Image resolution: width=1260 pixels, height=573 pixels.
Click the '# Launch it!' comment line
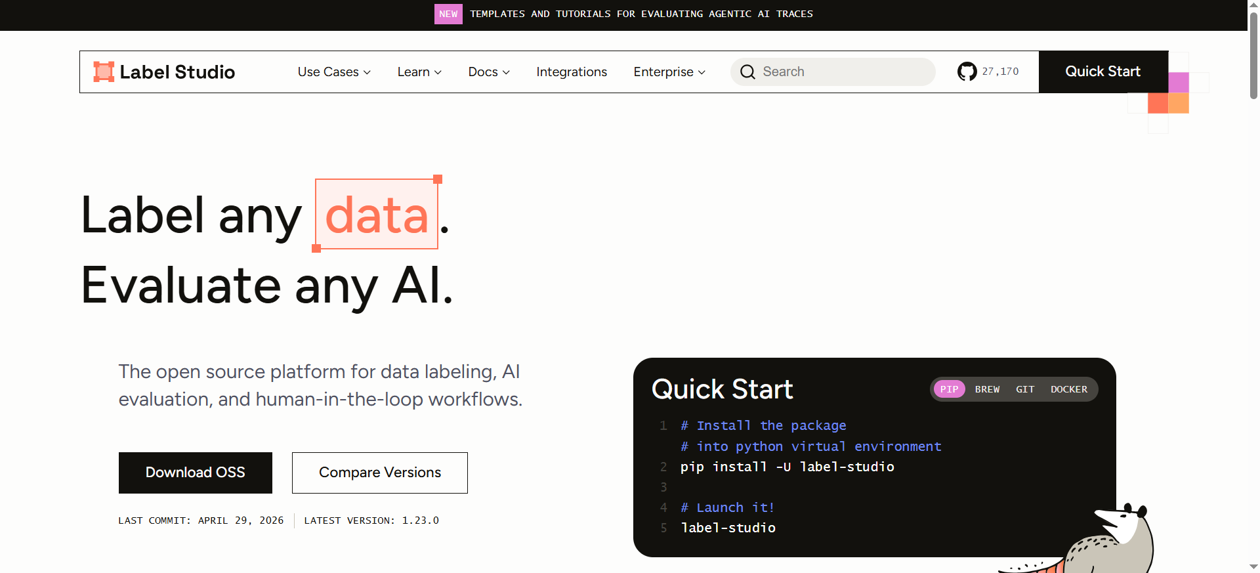pos(727,507)
